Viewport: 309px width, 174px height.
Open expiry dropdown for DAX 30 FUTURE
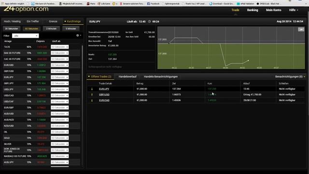(60, 53)
